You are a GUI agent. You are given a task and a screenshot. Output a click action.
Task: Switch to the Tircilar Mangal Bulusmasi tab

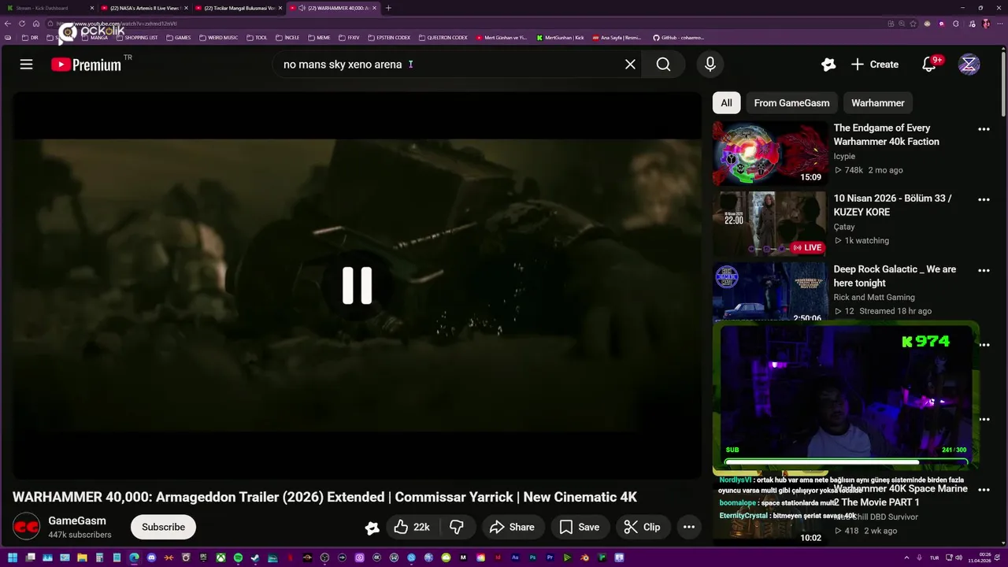[x=238, y=8]
